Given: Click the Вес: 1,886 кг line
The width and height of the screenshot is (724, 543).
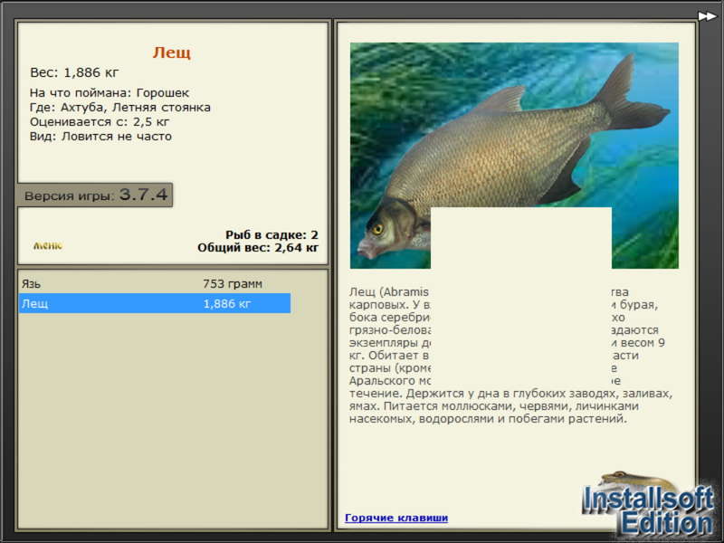Looking at the screenshot, I should (x=74, y=72).
